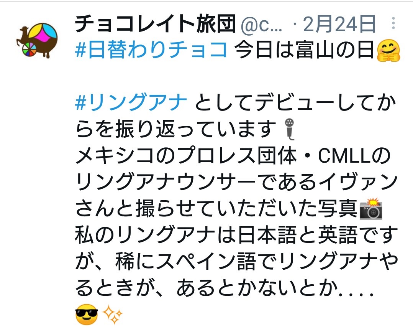The width and height of the screenshot is (413, 328).
Task: Select the 私のリングアナは日本語と英語です line
Action: [x=236, y=235]
